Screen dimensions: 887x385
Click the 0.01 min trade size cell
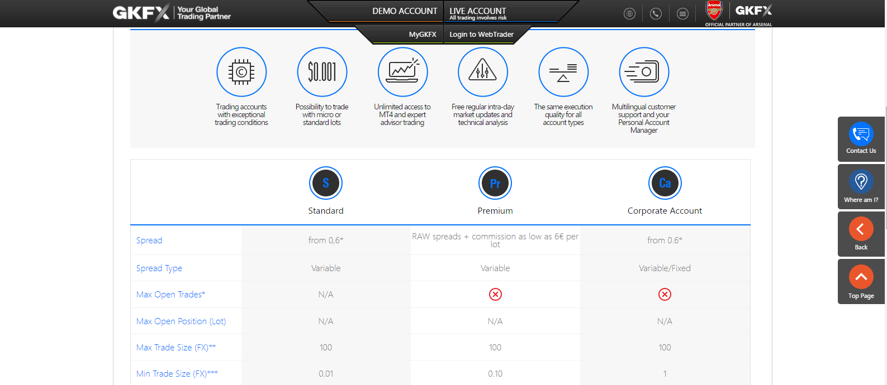[326, 374]
